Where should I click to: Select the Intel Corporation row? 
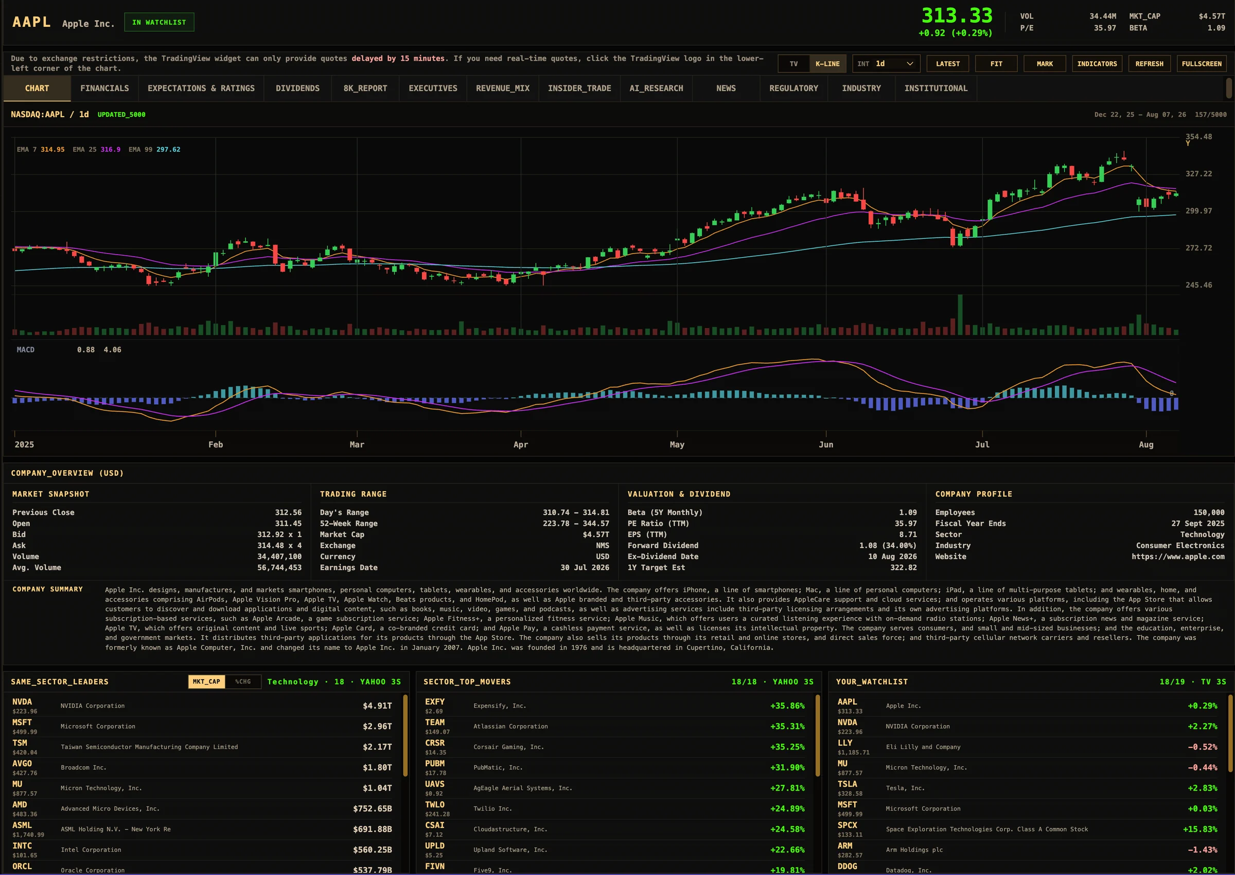point(203,850)
